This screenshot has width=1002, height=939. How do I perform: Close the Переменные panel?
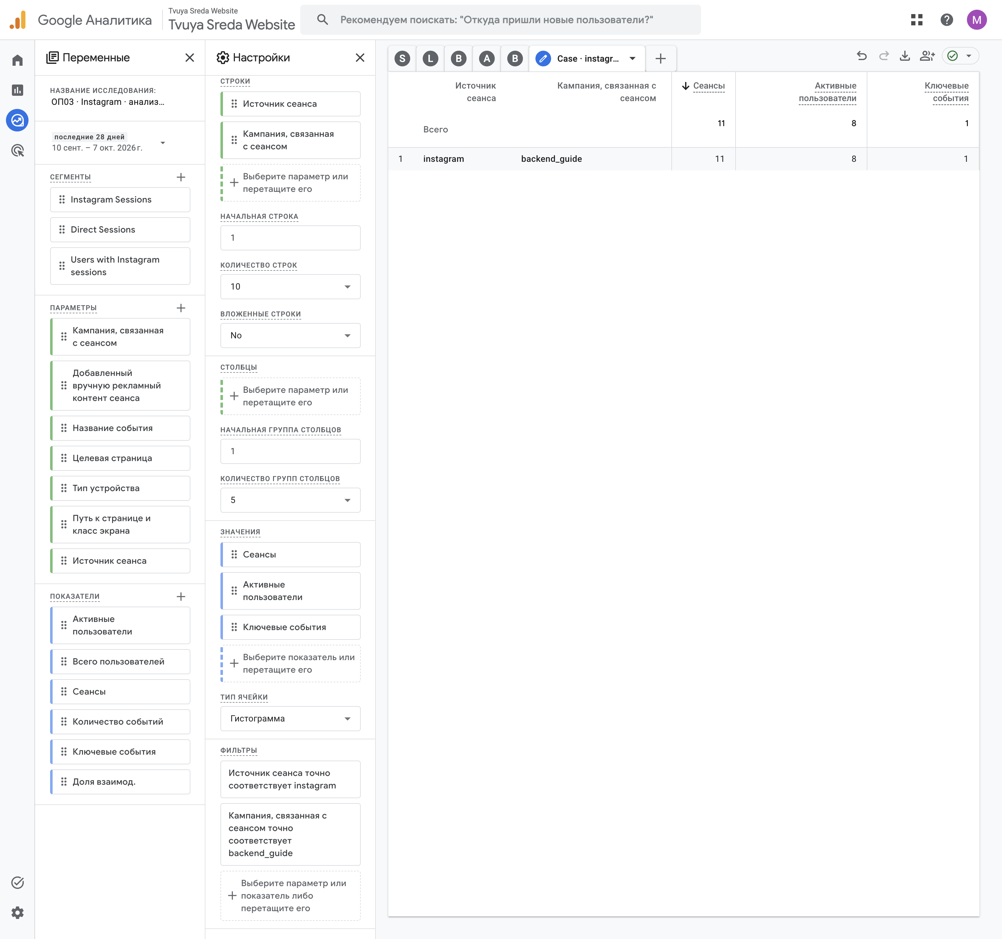pos(189,57)
